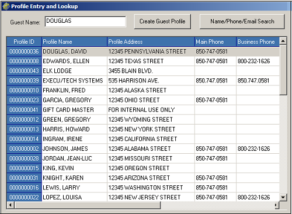
Task: Select profile ID 0000000043
Action: pos(24,71)
